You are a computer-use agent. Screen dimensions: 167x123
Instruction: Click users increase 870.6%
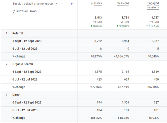click(x=96, y=26)
